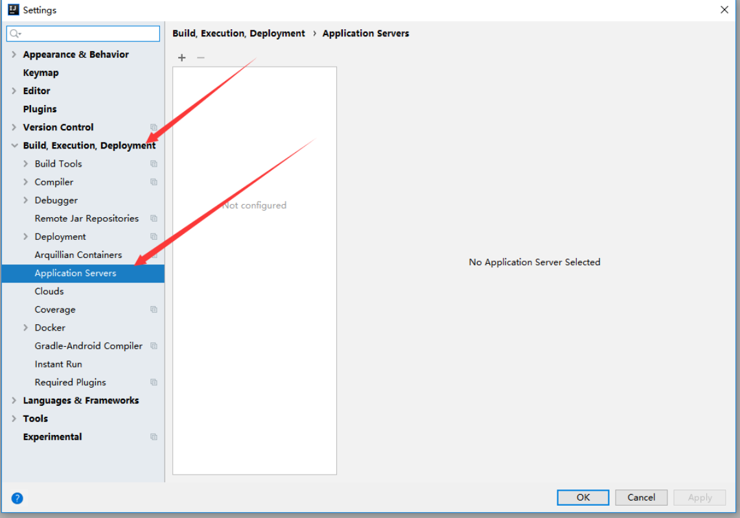Expand Build Tools chevron
This screenshot has height=518, width=740.
pyautogui.click(x=25, y=164)
